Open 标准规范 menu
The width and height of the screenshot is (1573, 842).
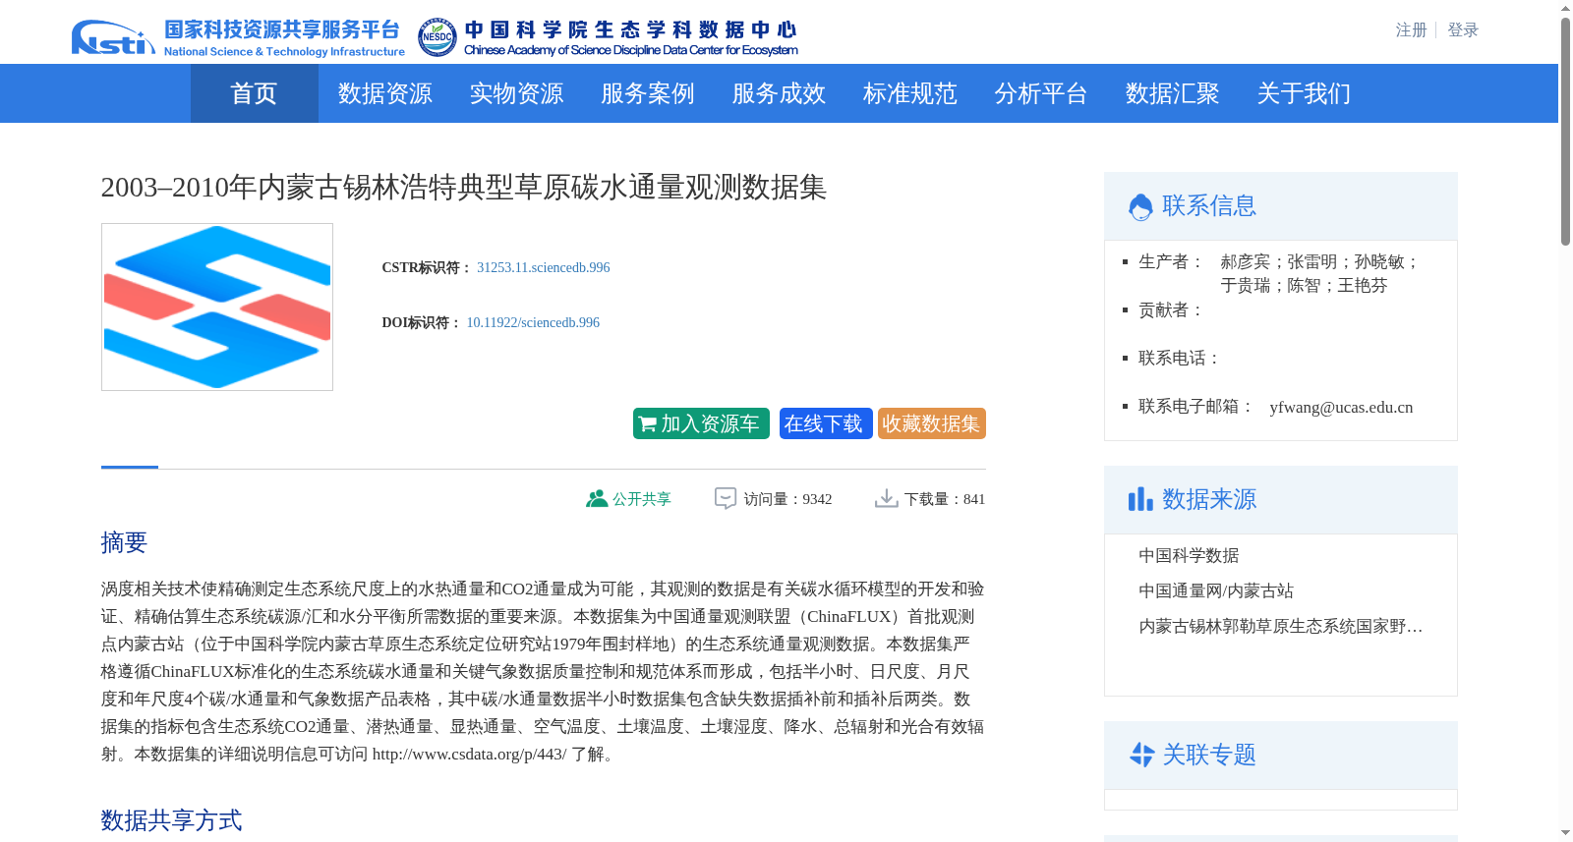point(910,93)
